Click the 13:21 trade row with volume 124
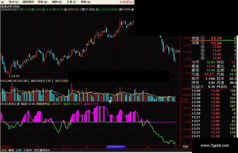238x153 pixels. pyautogui.click(x=214, y=132)
